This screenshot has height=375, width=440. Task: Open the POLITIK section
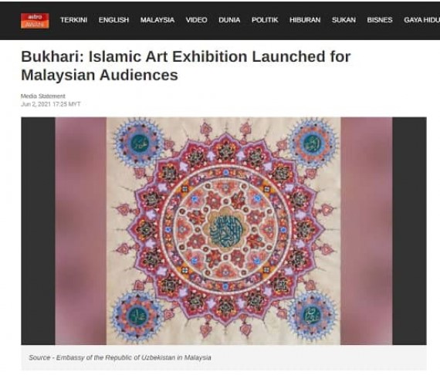[x=265, y=20]
